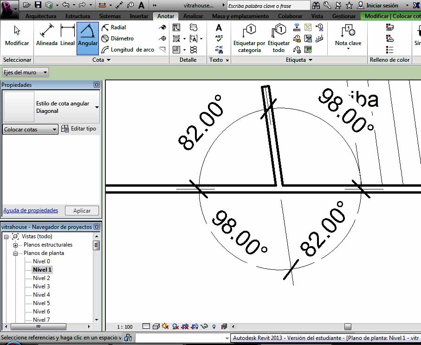Click the horizontal scrollbar thumb below canvas
Image resolution: width=421 pixels, height=345 pixels.
(x=348, y=326)
